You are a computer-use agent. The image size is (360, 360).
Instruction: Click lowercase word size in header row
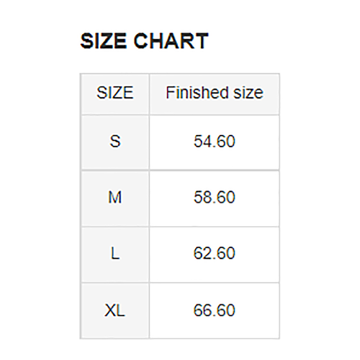(x=248, y=93)
